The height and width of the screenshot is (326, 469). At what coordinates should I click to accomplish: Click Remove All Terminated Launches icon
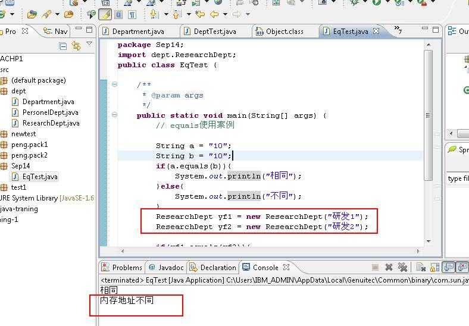click(402, 267)
